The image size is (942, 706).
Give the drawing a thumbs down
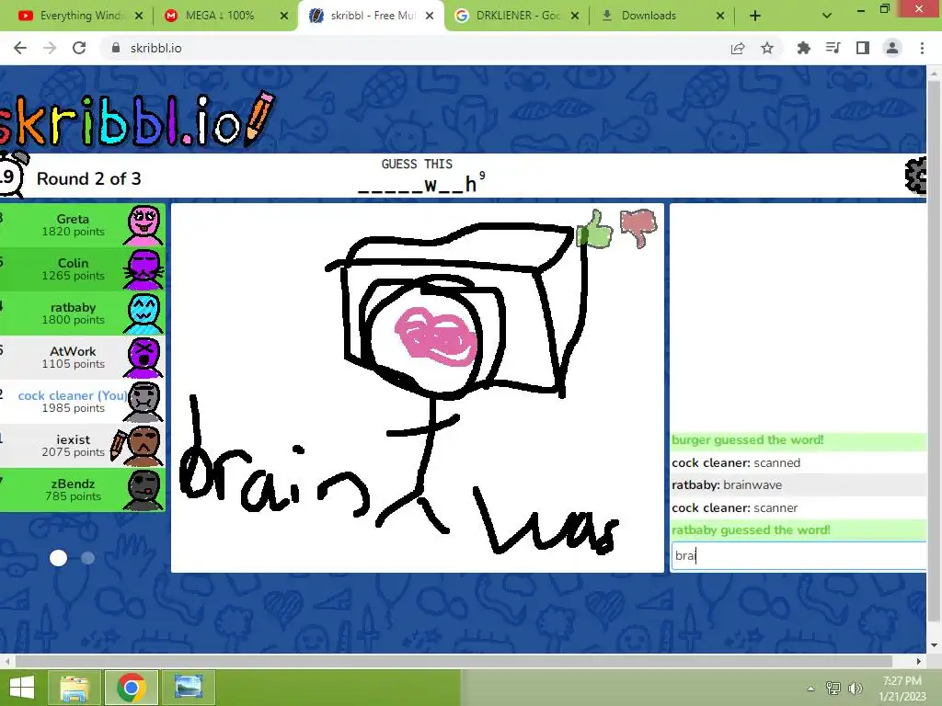click(x=638, y=227)
